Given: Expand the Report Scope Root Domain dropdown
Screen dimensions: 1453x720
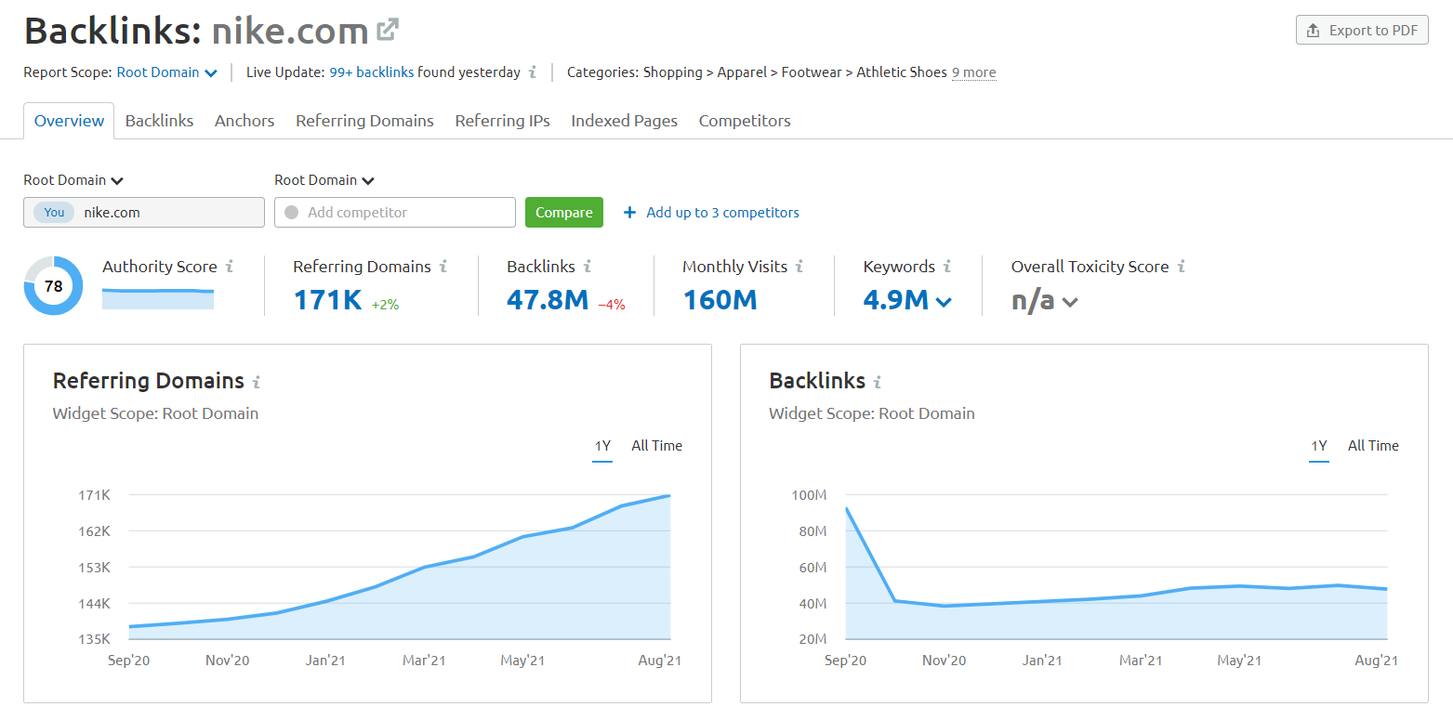Looking at the screenshot, I should coord(167,72).
